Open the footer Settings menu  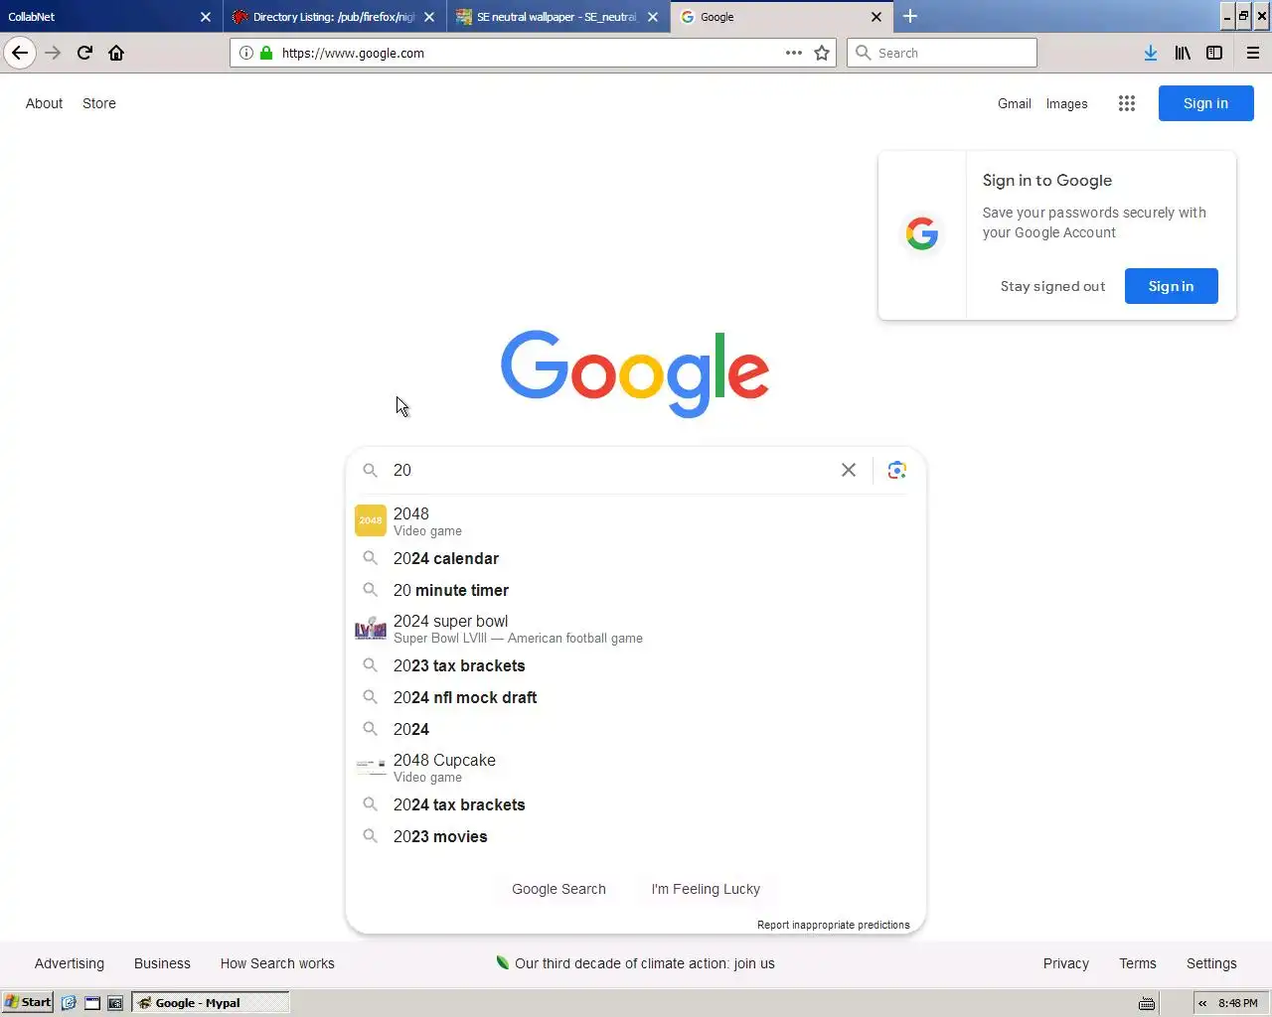(1211, 963)
